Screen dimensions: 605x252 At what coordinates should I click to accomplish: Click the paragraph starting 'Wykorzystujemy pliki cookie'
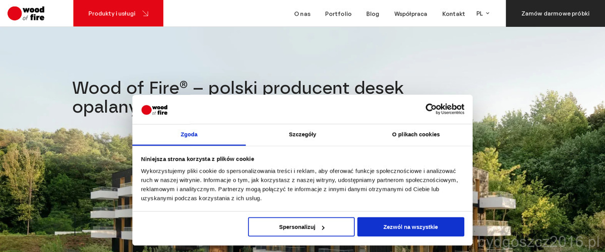click(x=299, y=184)
